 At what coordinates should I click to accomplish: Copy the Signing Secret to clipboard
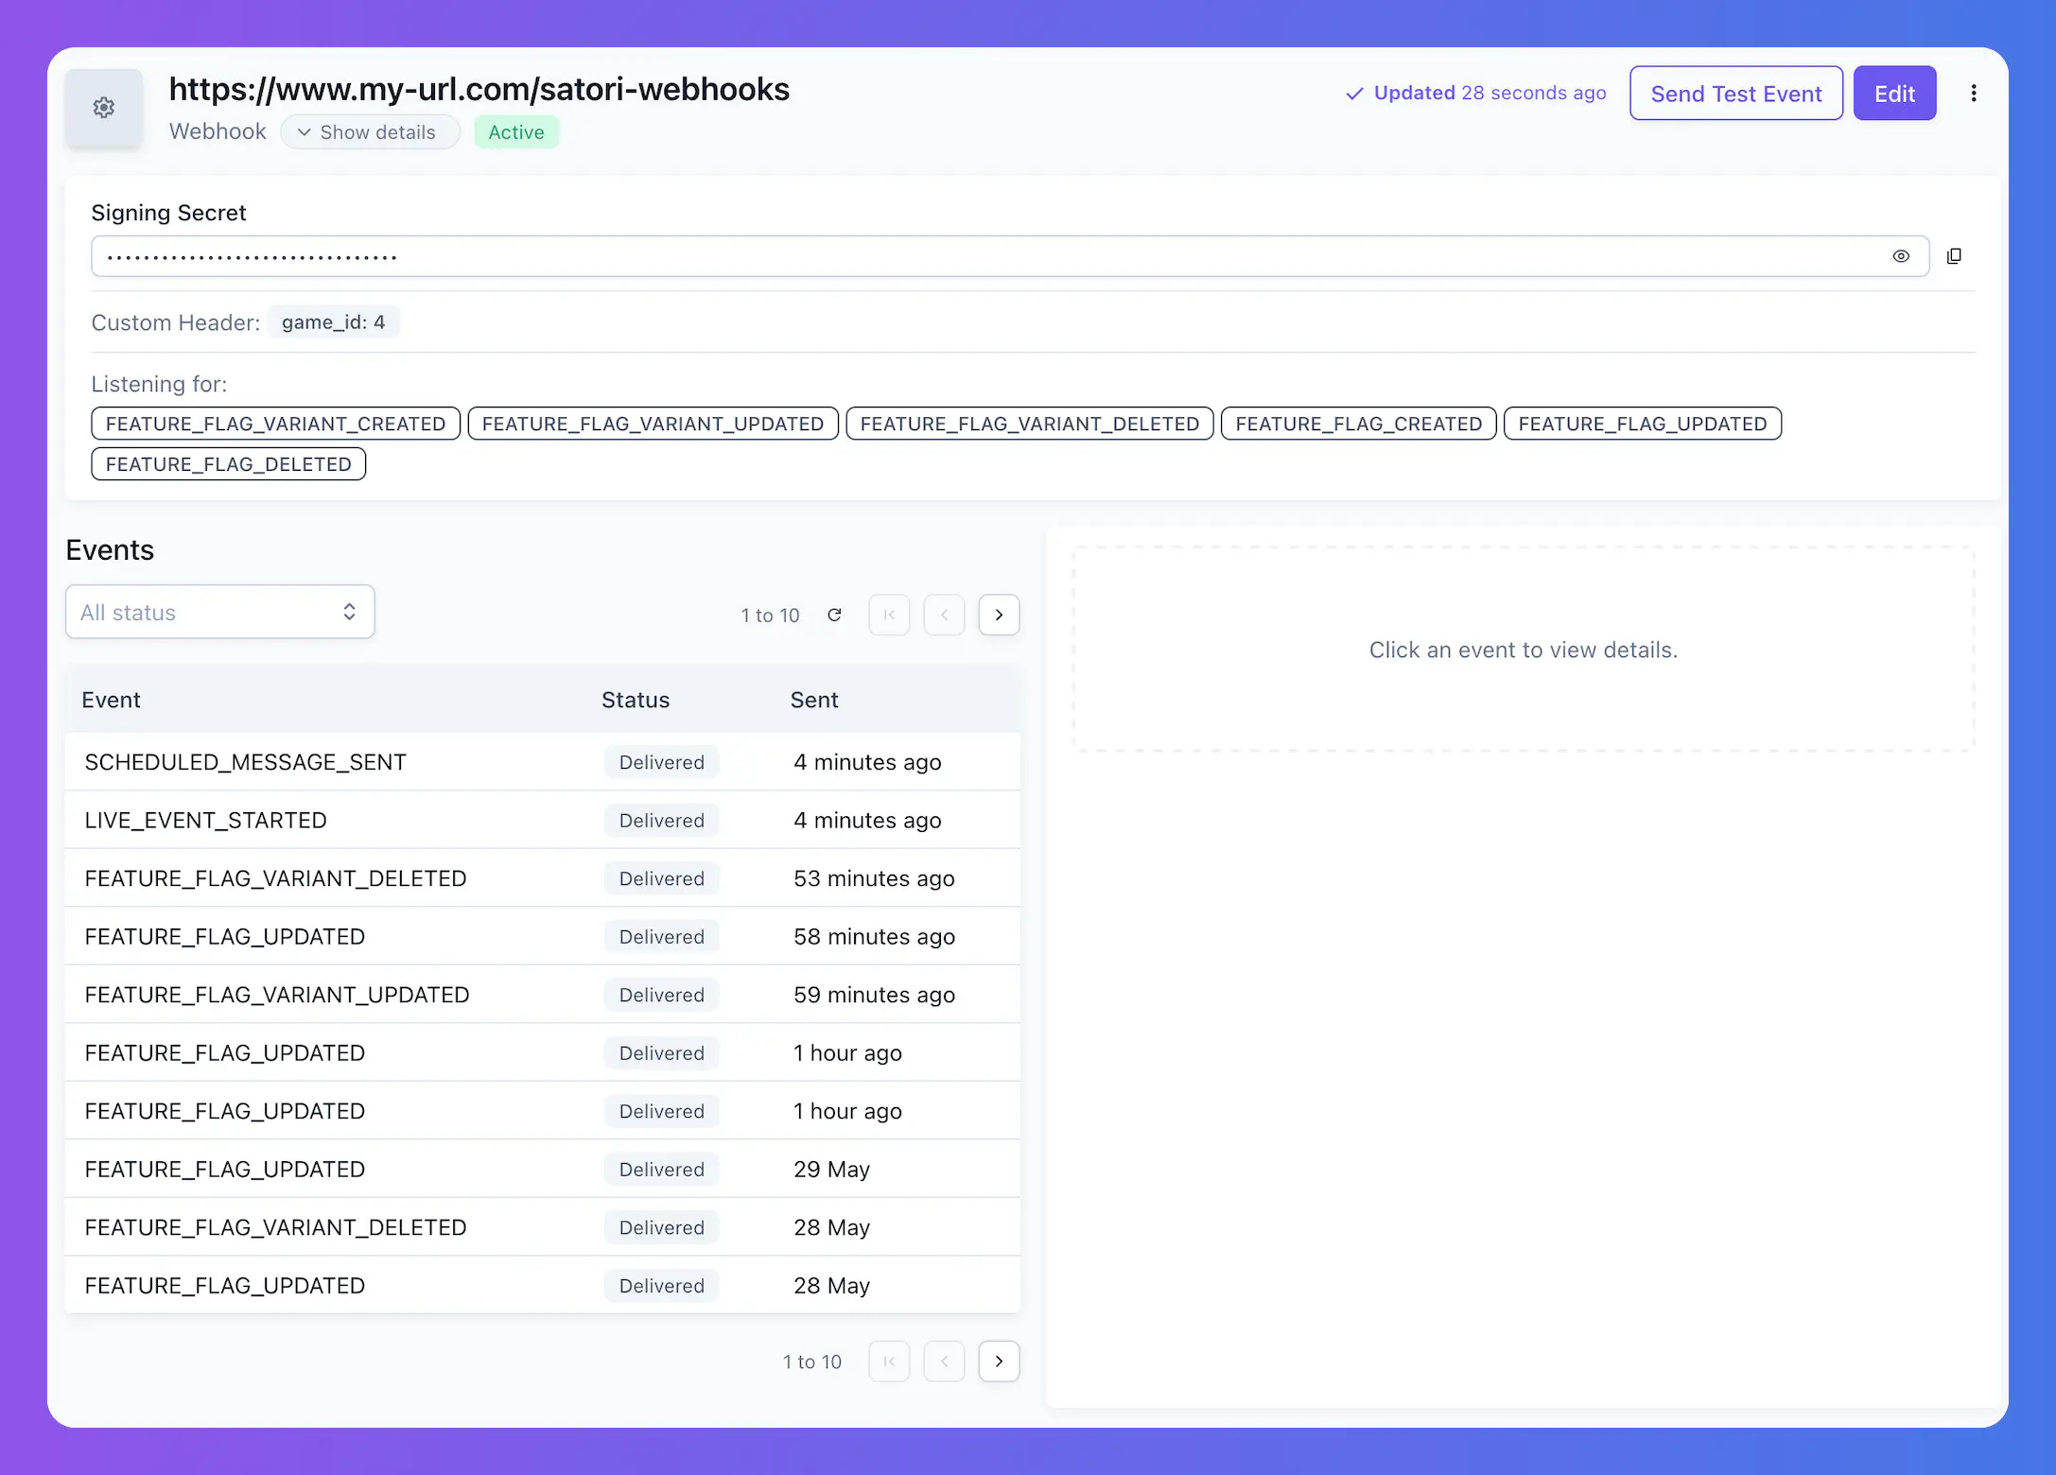1955,255
